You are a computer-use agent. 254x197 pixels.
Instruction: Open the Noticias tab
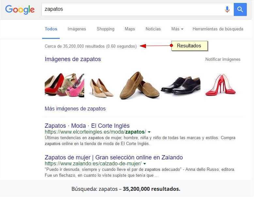153,29
